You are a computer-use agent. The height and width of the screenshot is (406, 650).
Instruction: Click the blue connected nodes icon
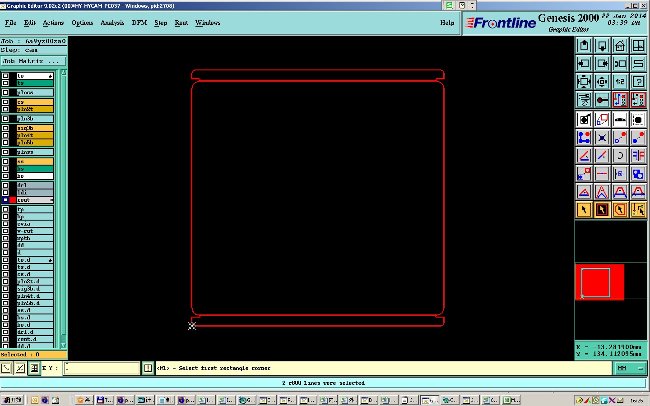click(x=584, y=138)
